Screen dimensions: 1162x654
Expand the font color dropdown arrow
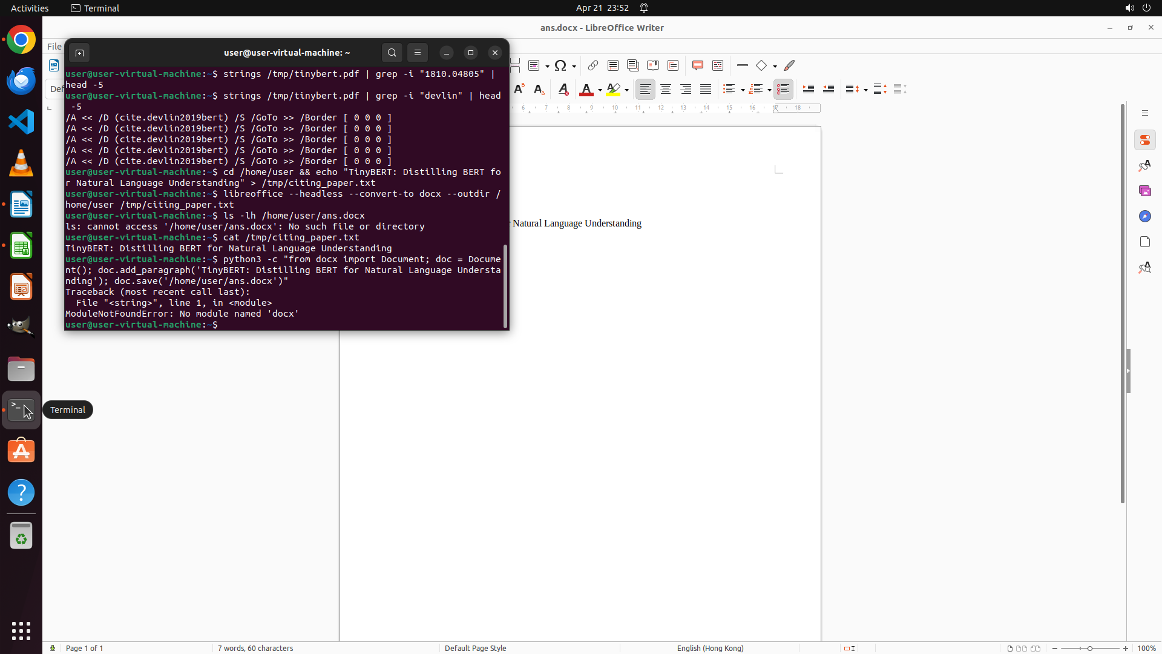coord(600,90)
